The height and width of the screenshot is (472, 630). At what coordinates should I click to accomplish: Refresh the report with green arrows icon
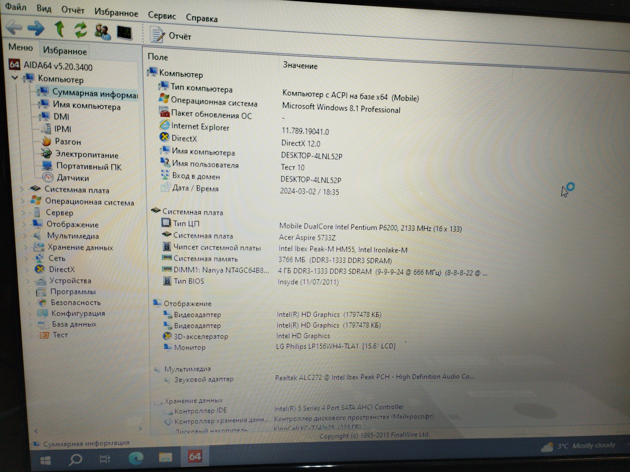(x=80, y=30)
